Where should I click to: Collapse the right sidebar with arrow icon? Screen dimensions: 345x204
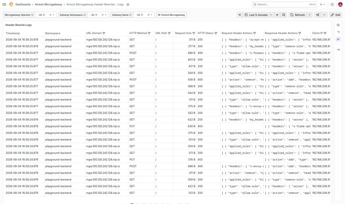(338, 50)
